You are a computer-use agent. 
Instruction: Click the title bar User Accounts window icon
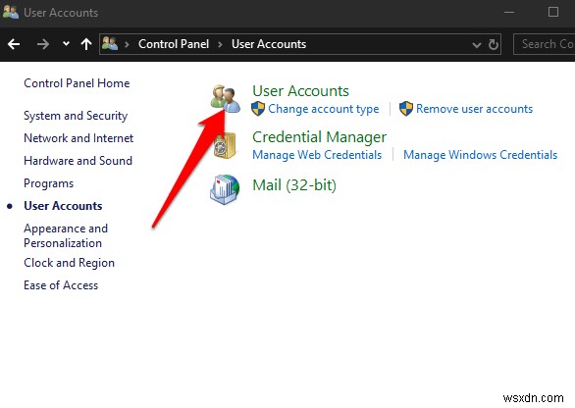point(11,12)
